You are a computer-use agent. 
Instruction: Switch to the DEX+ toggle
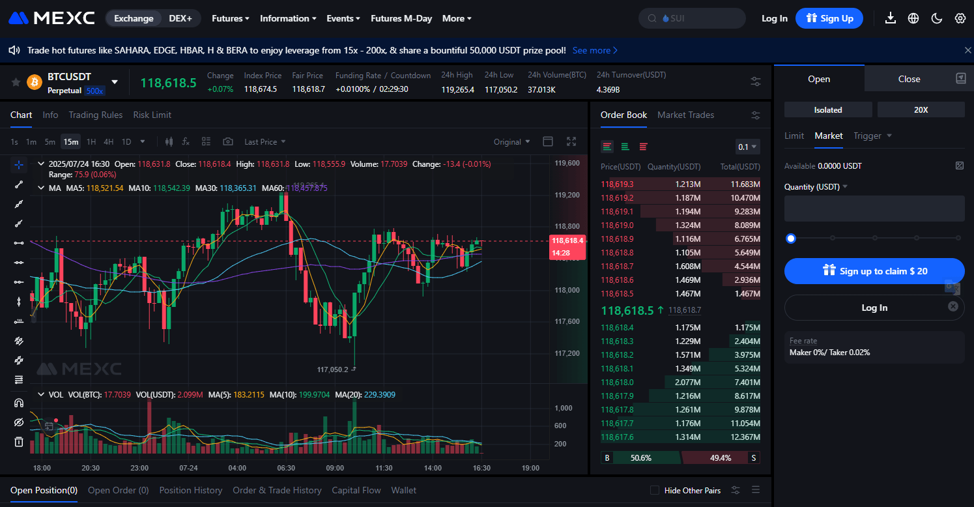pos(180,18)
